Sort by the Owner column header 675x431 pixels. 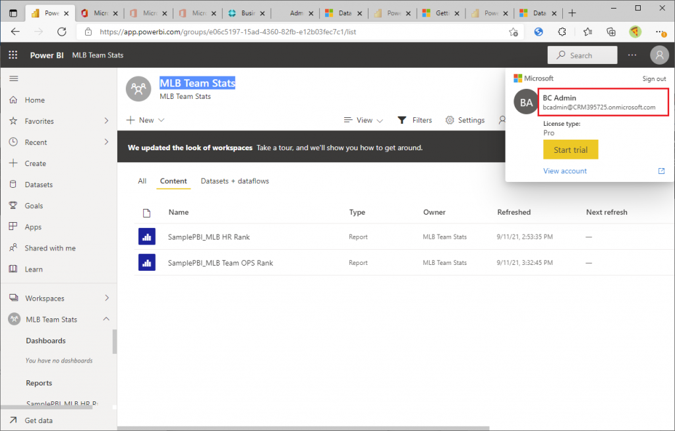434,212
